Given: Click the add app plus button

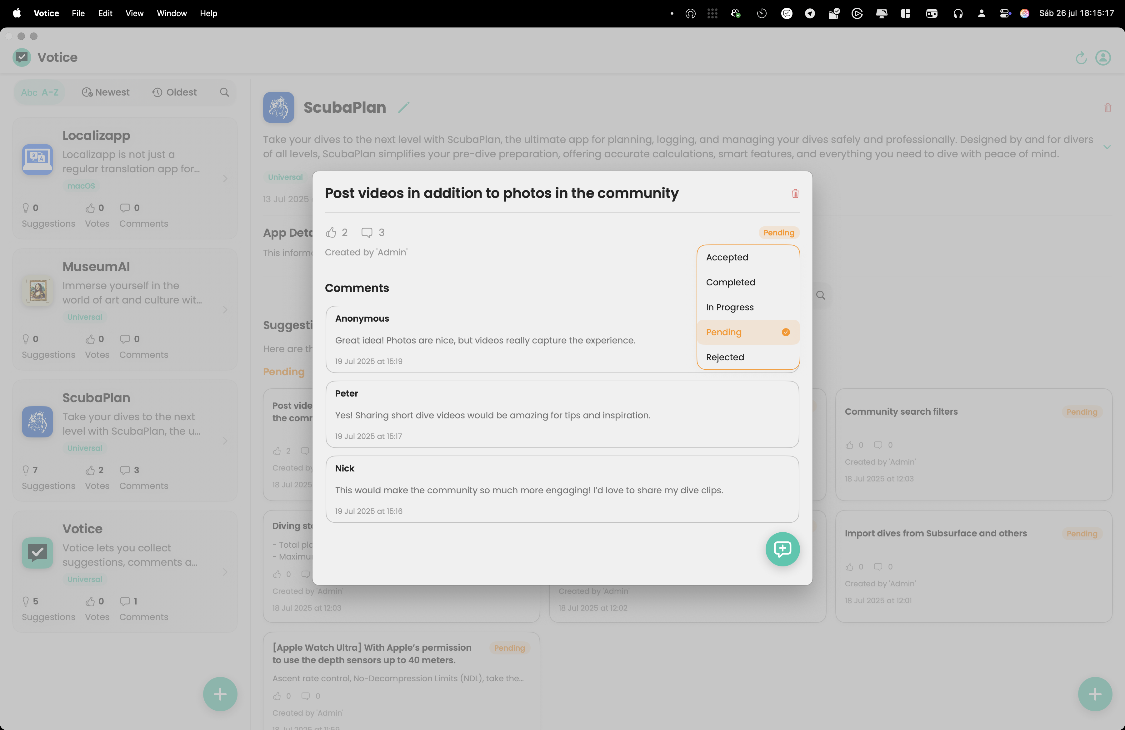Looking at the screenshot, I should pos(220,694).
